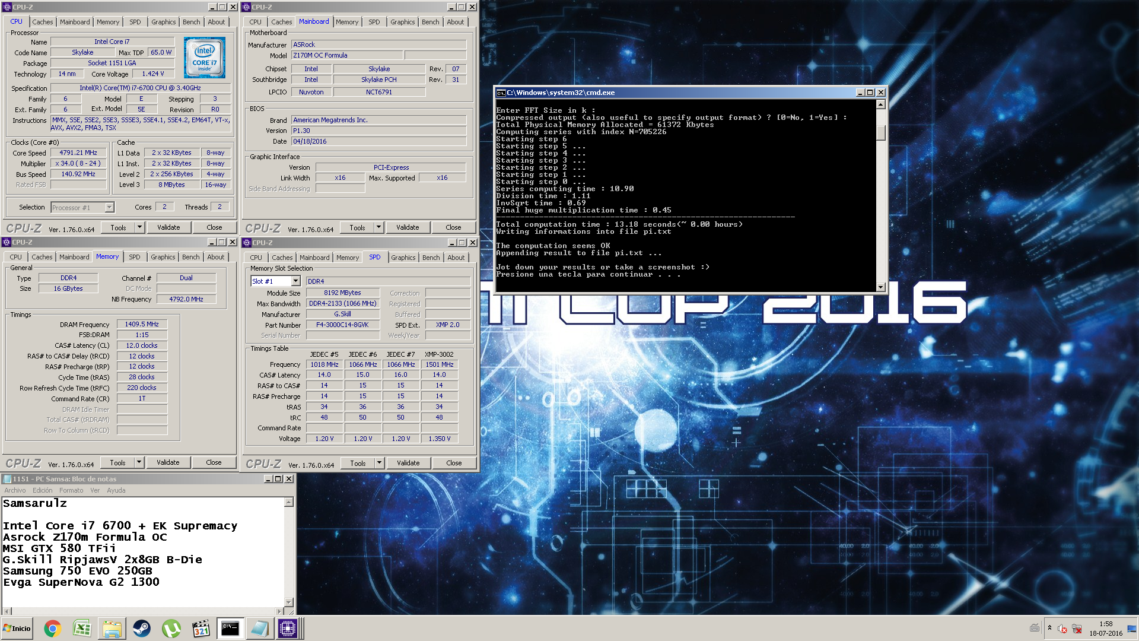Screen dimensions: 1139x641
Task: Open Edición menu in Notepad
Action: [x=42, y=490]
